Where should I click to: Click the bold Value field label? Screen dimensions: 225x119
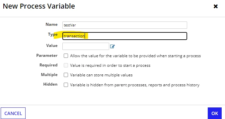tap(52, 46)
